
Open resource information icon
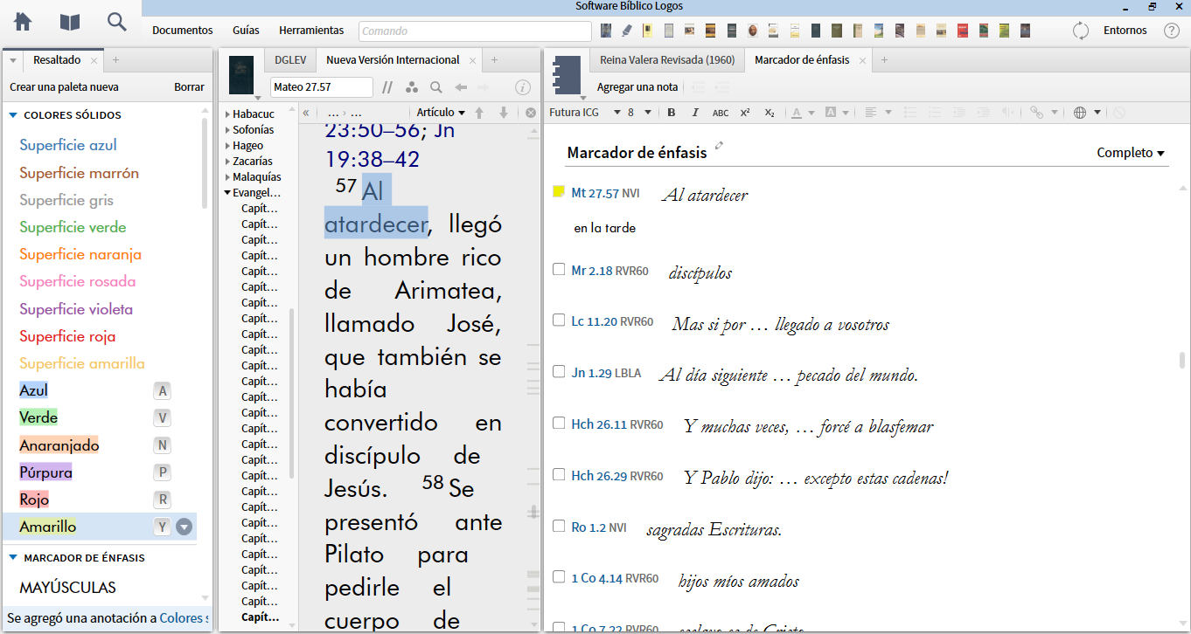pyautogui.click(x=523, y=87)
